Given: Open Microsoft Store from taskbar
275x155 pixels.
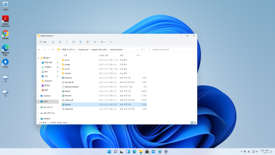Looking at the screenshot, I should coord(147,152).
